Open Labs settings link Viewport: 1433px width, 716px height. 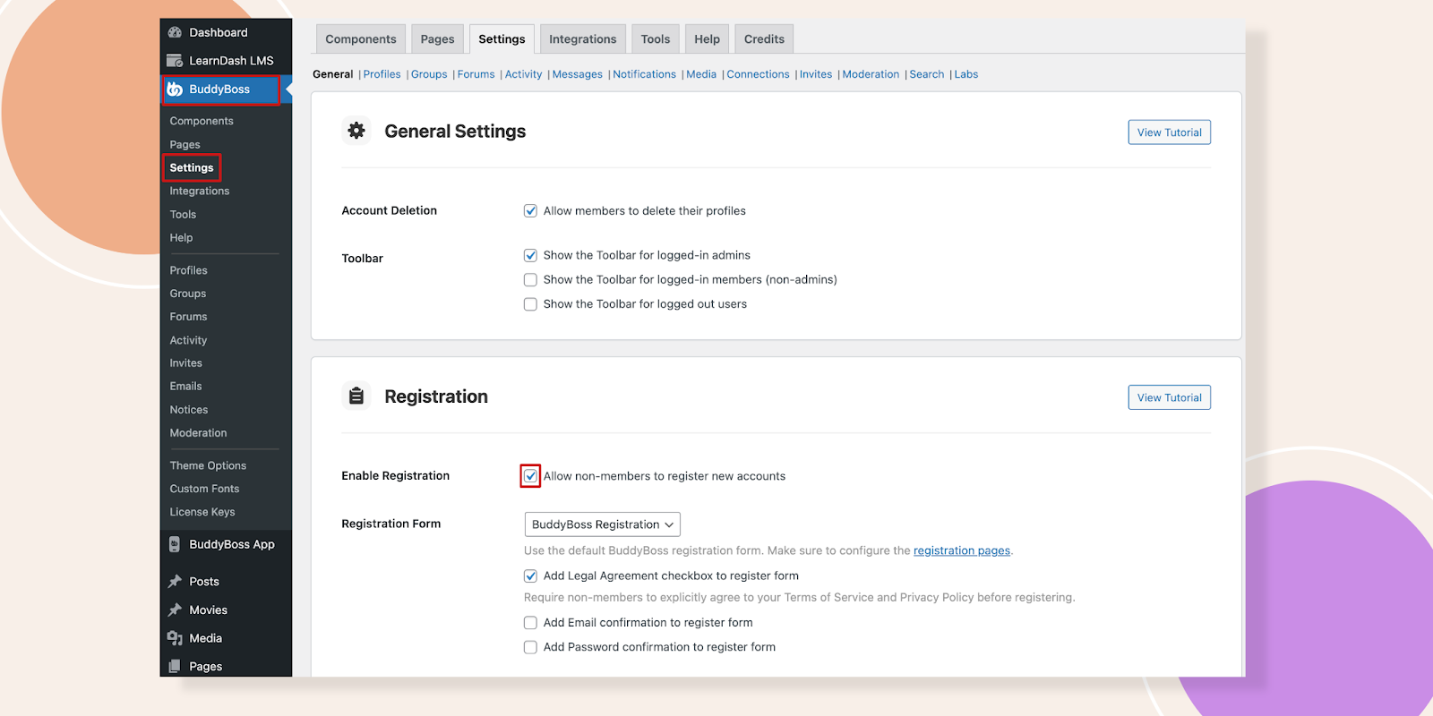coord(965,74)
